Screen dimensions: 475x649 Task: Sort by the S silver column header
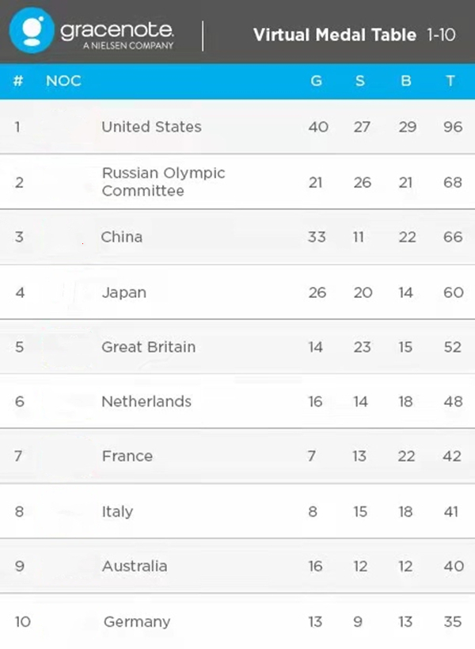point(360,81)
